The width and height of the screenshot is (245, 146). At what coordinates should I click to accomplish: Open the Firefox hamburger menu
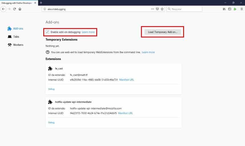click(242, 9)
